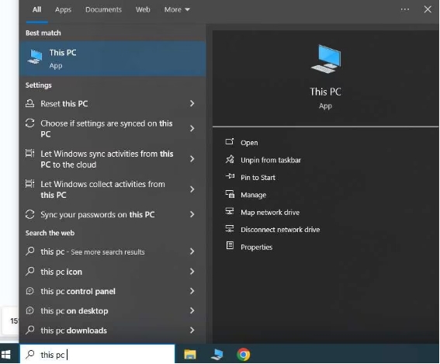Open the three-dots options menu
This screenshot has height=364, width=440.
pos(405,9)
